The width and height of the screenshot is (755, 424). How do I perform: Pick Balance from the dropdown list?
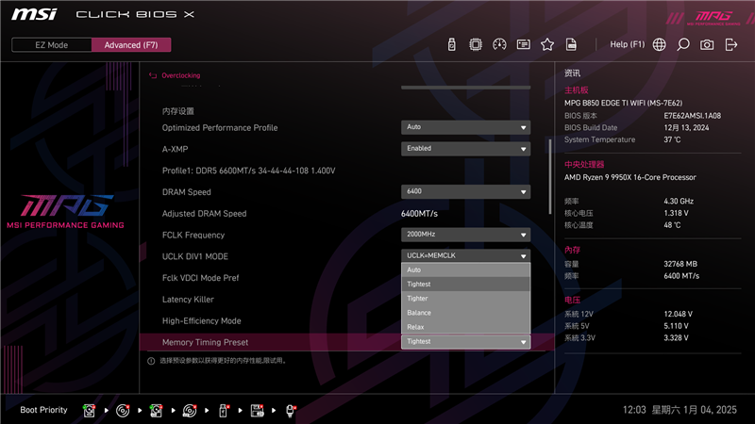pos(466,313)
